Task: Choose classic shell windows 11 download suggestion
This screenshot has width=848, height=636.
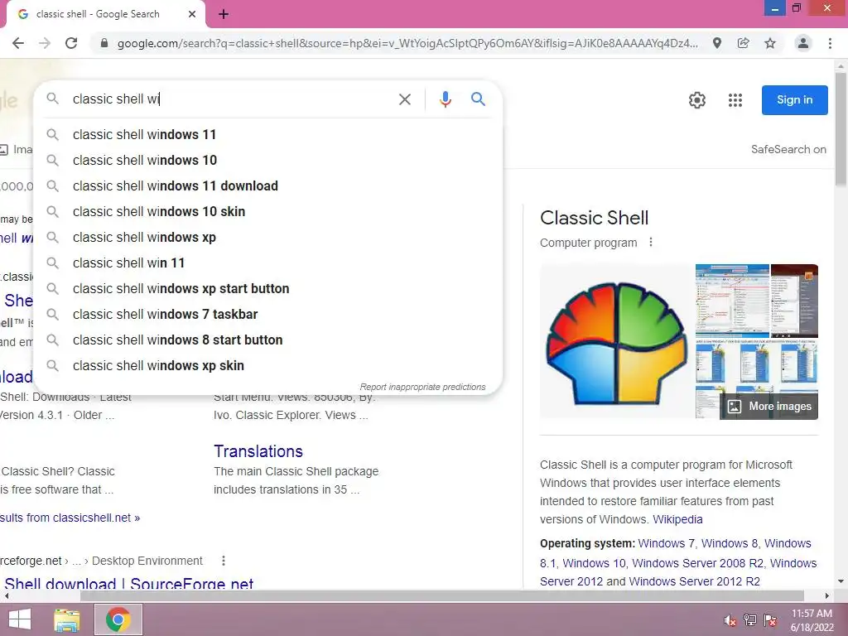Action: (x=268, y=186)
